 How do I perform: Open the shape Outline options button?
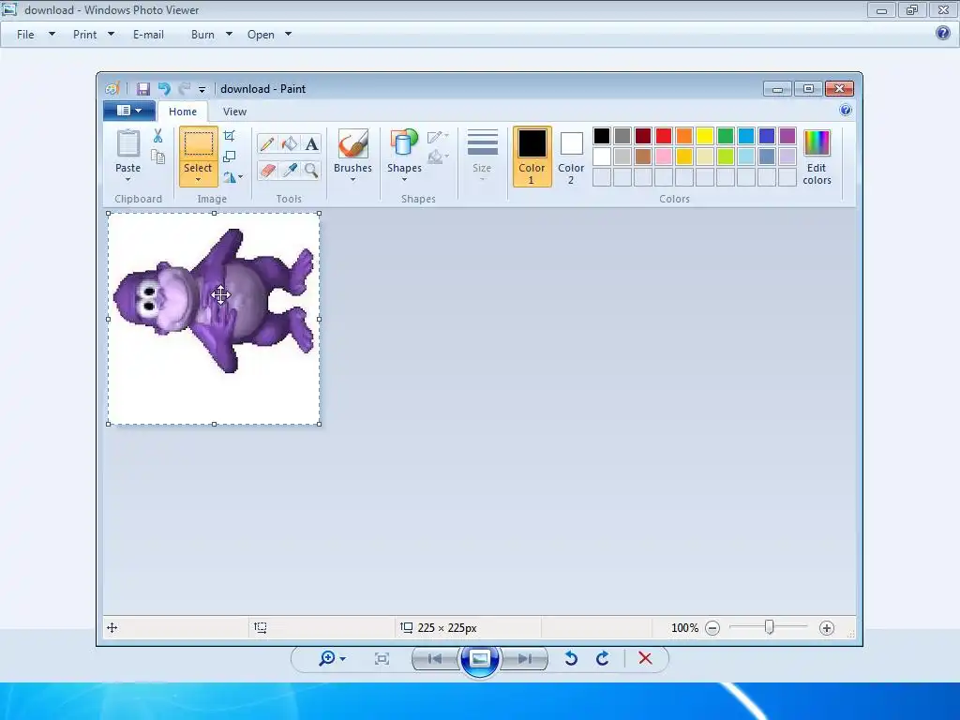438,137
